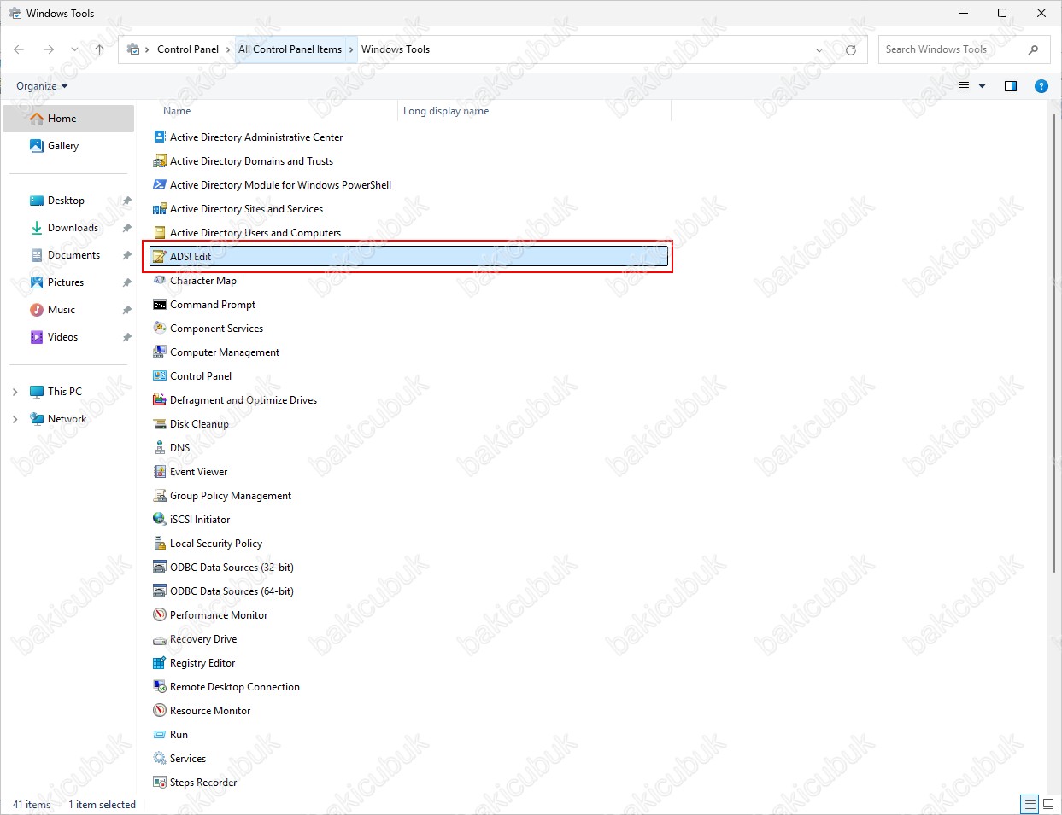This screenshot has width=1062, height=815.
Task: Click the Registry Editor icon
Action: [x=160, y=663]
